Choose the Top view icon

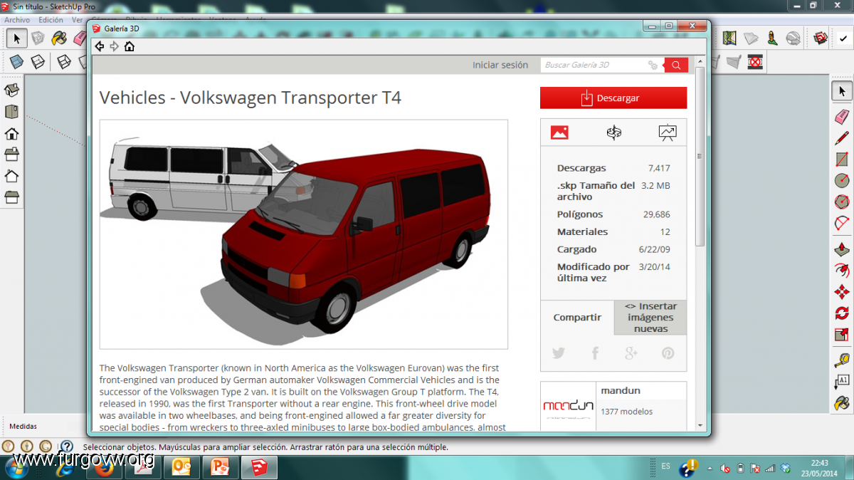click(11, 112)
